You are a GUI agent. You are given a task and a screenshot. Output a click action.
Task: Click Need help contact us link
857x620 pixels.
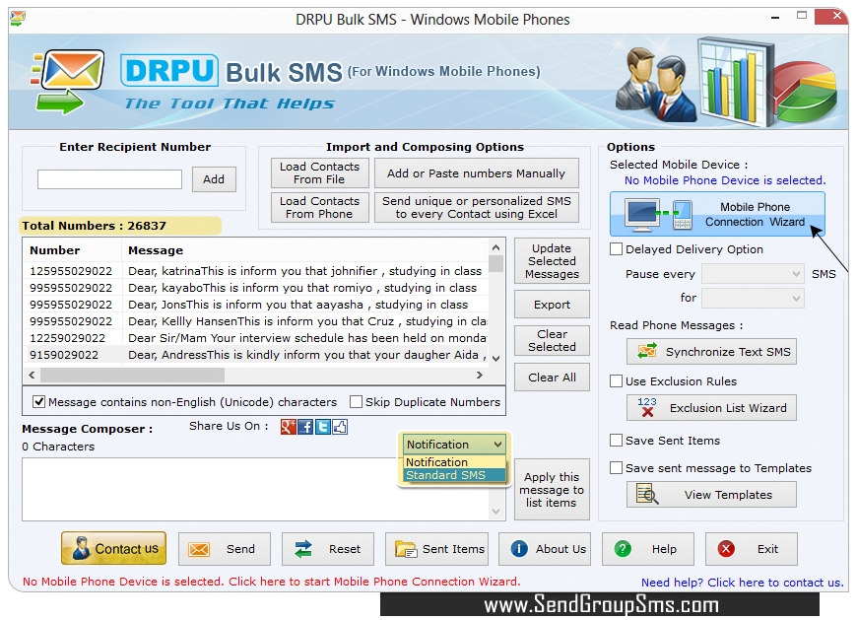742,583
